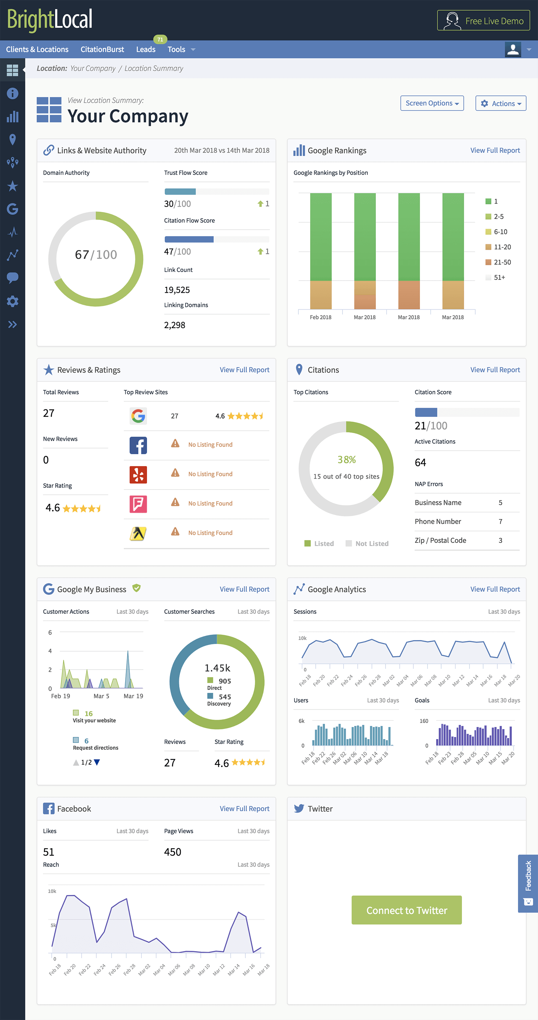Toggle 21-50 legend entry in rankings chart

coord(498,262)
